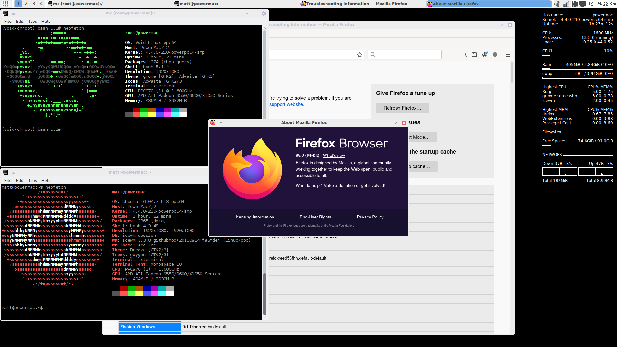Open Tabs menu in mc root terminal
Image resolution: width=617 pixels, height=347 pixels.
[x=32, y=22]
